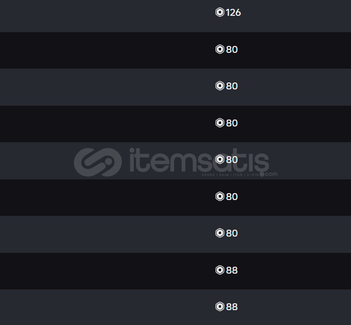Select the bottom 88 Robux price

click(232, 307)
